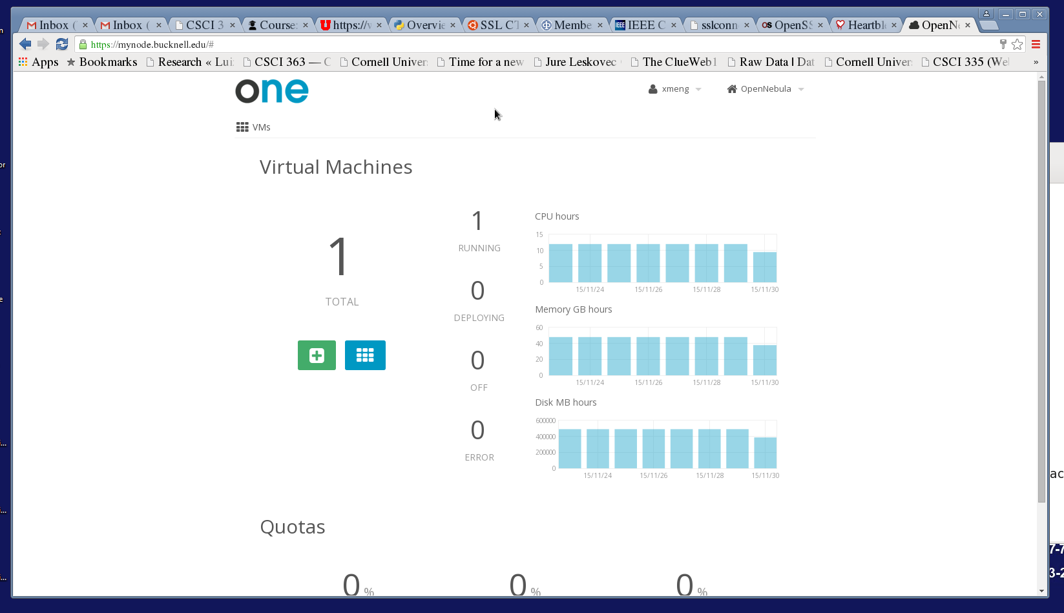The width and height of the screenshot is (1064, 613).
Task: Click the OpenNebula 'one' logo
Action: (272, 91)
